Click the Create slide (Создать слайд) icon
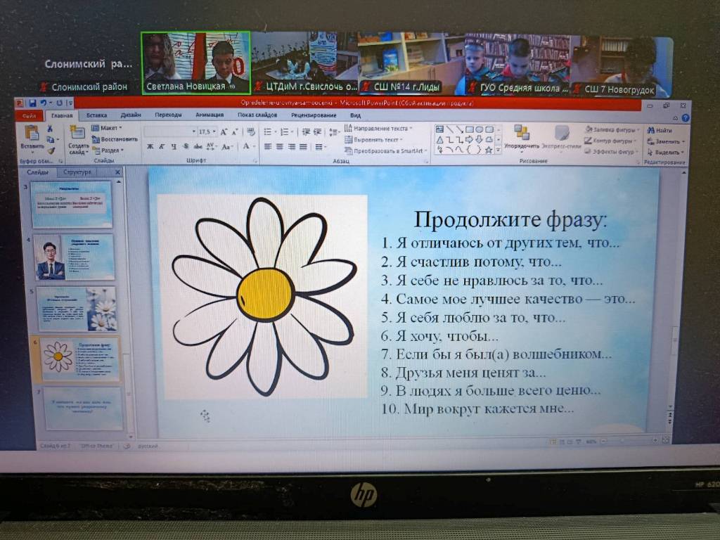720x540 pixels. click(x=77, y=134)
